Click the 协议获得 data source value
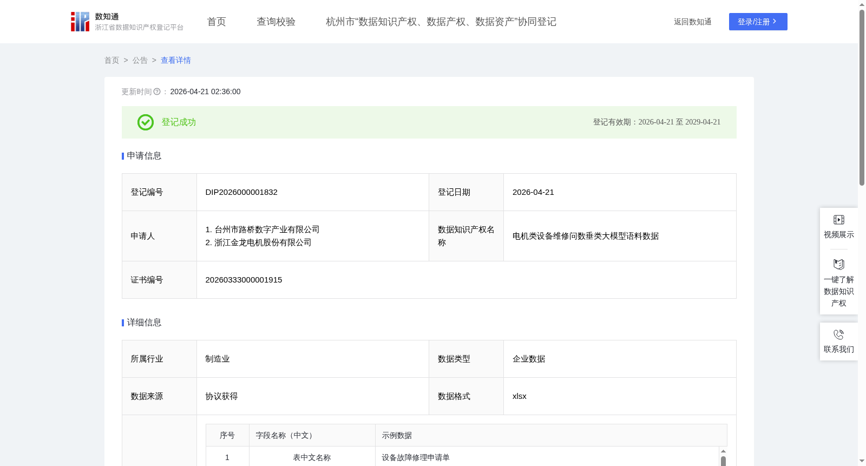The width and height of the screenshot is (866, 466). tap(221, 396)
